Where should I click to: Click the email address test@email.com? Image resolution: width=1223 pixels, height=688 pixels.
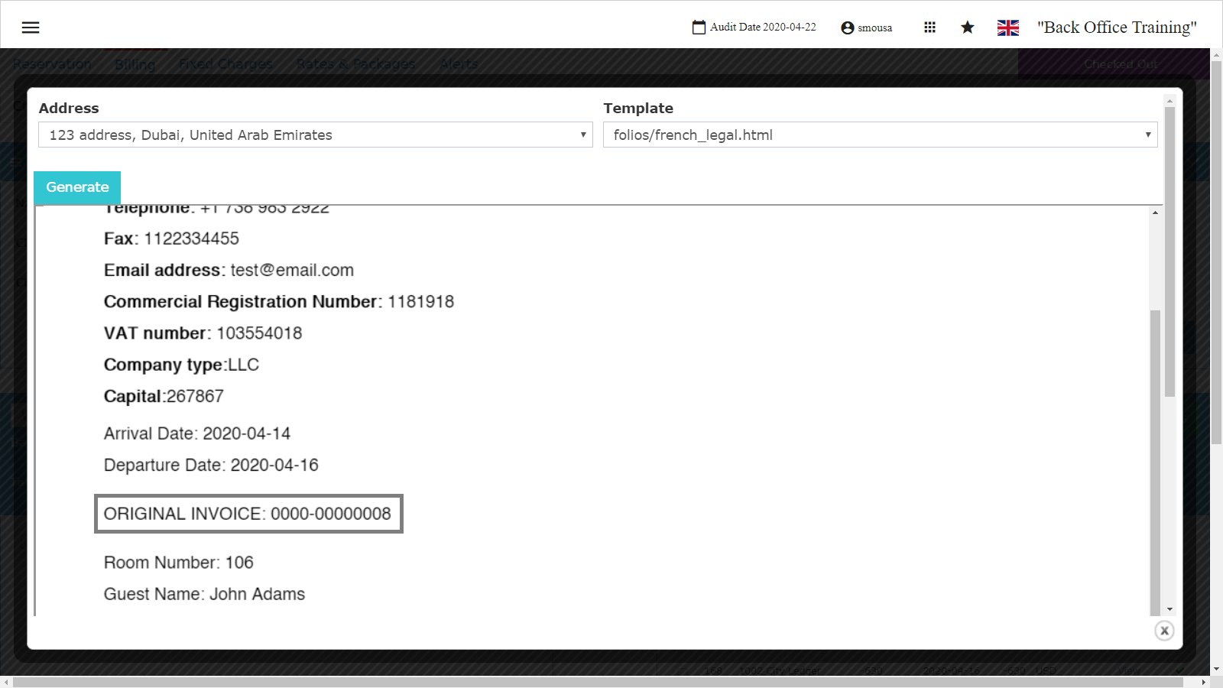[x=292, y=271]
